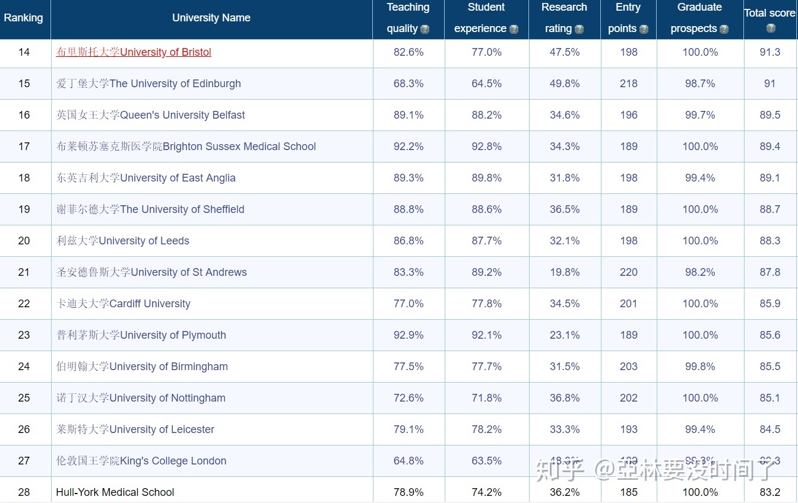798x503 pixels.
Task: Open The University of Edinburgh link
Action: pos(148,84)
